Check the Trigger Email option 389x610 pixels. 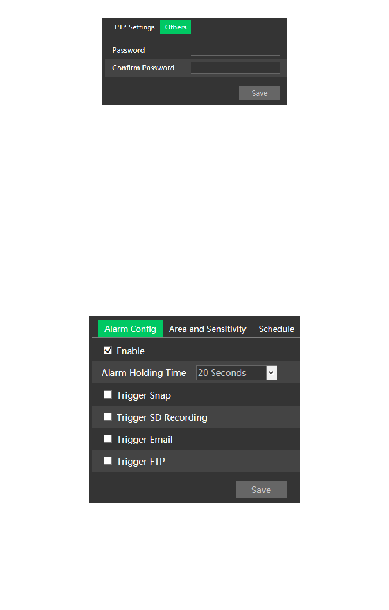[x=108, y=439]
